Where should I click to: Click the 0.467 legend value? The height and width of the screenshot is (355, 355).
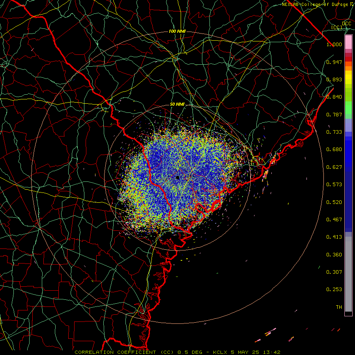334,220
